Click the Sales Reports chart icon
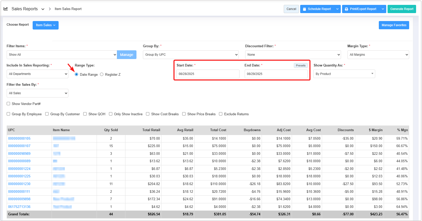The width and height of the screenshot is (422, 221). 5,9
